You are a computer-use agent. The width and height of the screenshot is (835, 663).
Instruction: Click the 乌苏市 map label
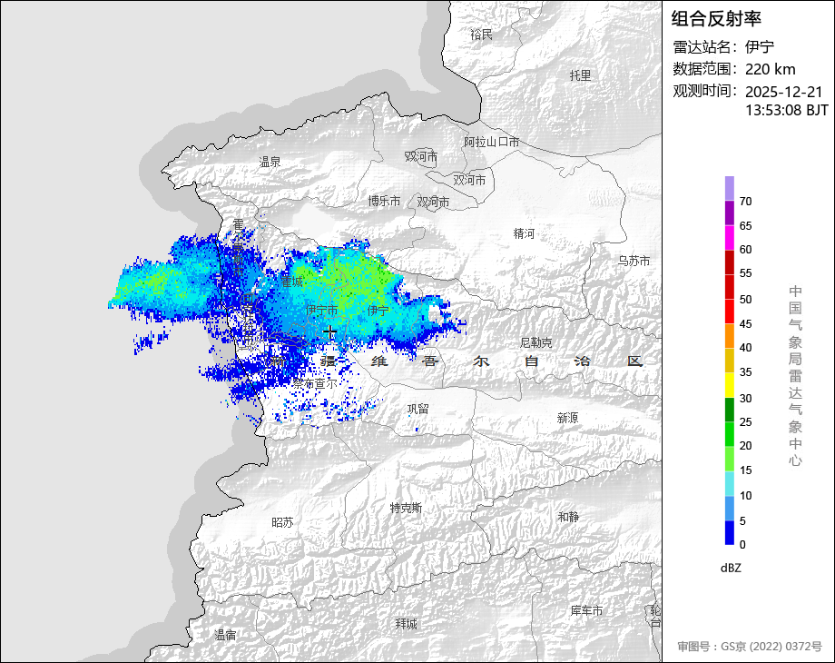tap(634, 262)
